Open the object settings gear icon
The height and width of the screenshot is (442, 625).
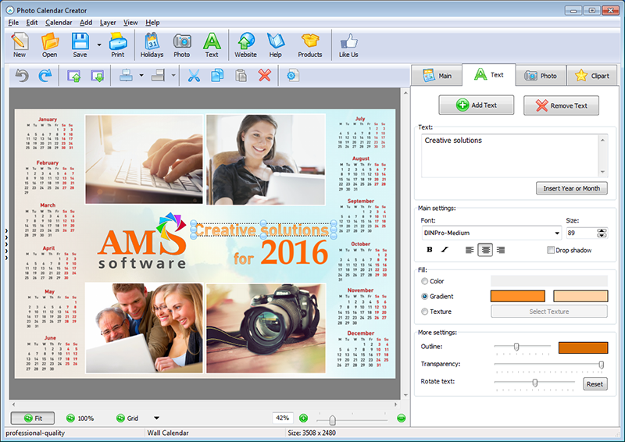(293, 75)
